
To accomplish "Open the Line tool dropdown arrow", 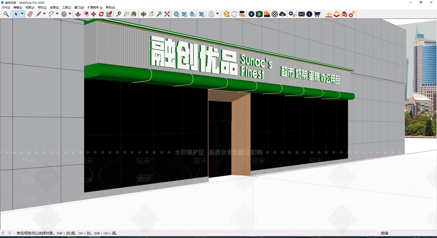I will (x=44, y=14).
